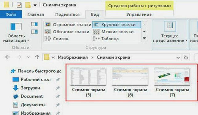Open Загрузки in sidebar
The width and height of the screenshot is (198, 115).
(x=26, y=88)
